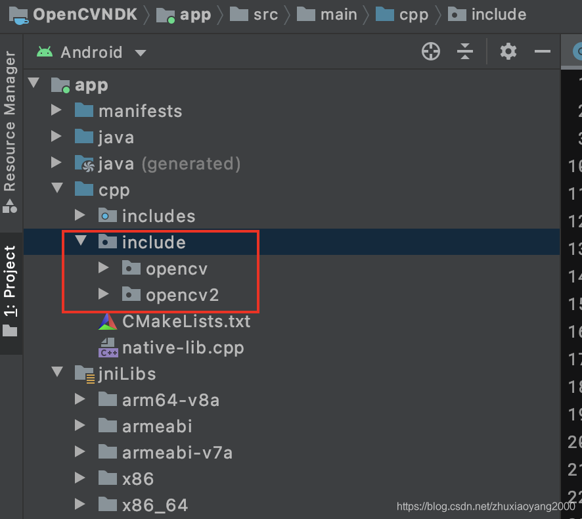Screen dimensions: 582x519
Task: Hide the project panel with minus icon
Action: [542, 51]
